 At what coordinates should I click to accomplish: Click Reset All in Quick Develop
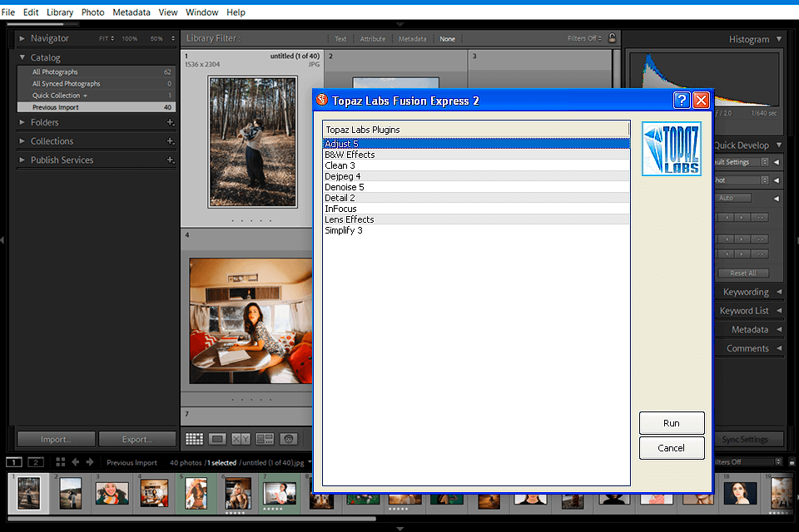pyautogui.click(x=743, y=273)
